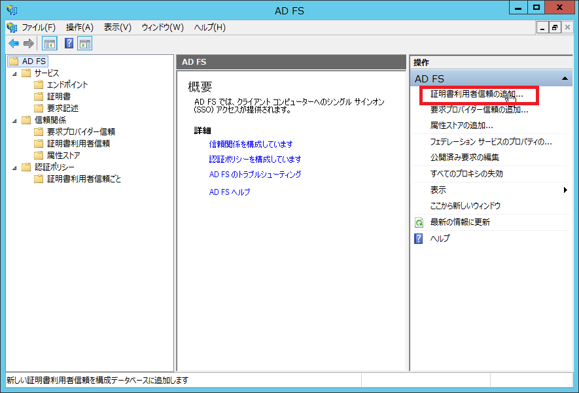Viewport: 579px width, 393px height.
Task: Toggle the action pane toolbar icon
Action: tap(85, 44)
